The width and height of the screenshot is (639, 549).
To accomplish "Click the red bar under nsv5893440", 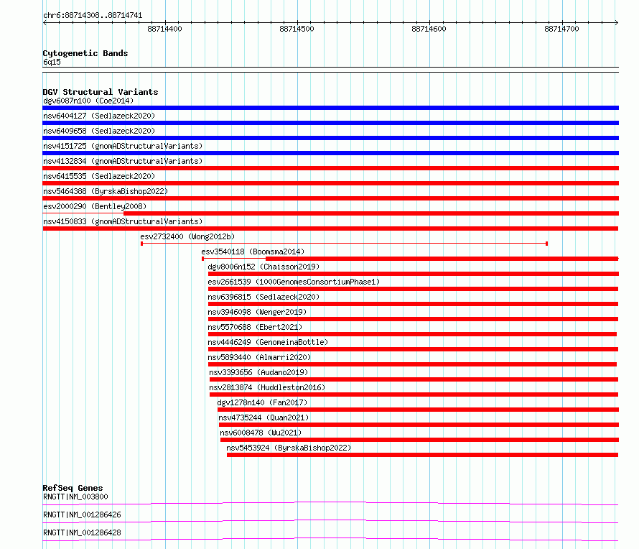I will [412, 364].
